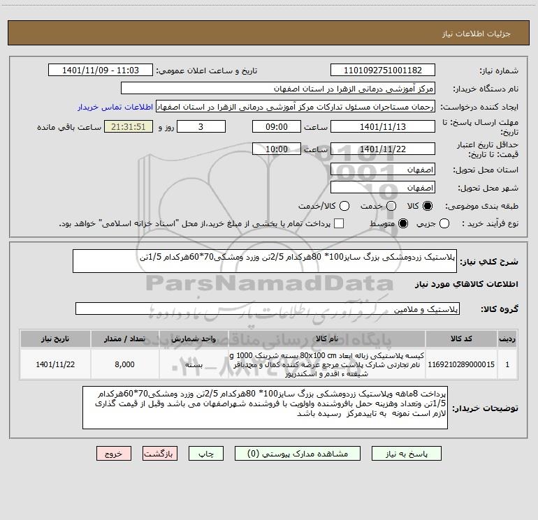Click the جزئیات اطلاعات نیاز header title

point(476,34)
